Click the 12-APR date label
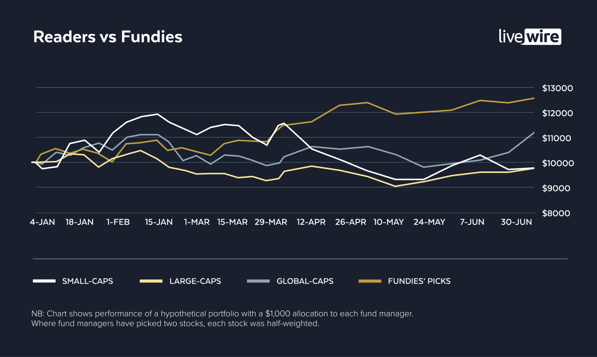The width and height of the screenshot is (597, 357). (x=311, y=222)
